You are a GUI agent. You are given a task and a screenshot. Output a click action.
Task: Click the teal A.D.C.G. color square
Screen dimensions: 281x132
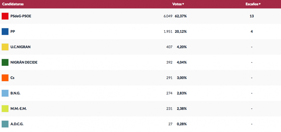(5, 124)
